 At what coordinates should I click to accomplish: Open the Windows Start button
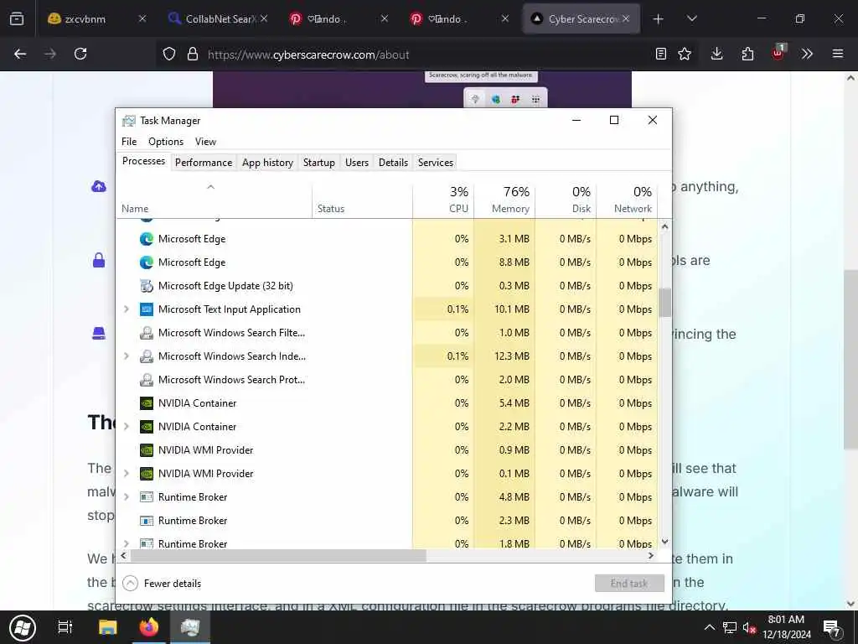(x=23, y=627)
